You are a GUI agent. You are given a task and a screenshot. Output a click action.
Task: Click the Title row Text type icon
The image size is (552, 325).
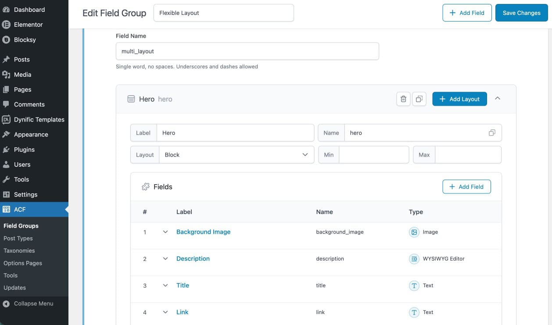(414, 286)
